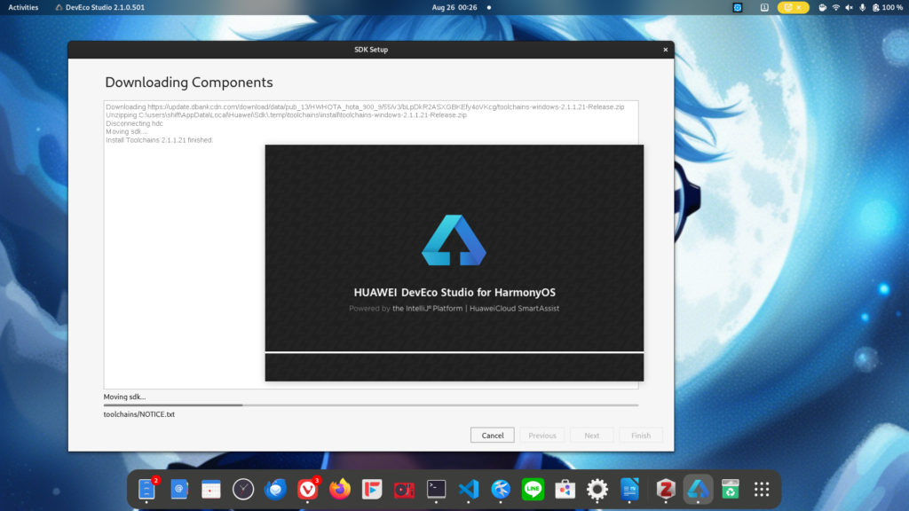
Task: Show all applications grid
Action: click(761, 489)
